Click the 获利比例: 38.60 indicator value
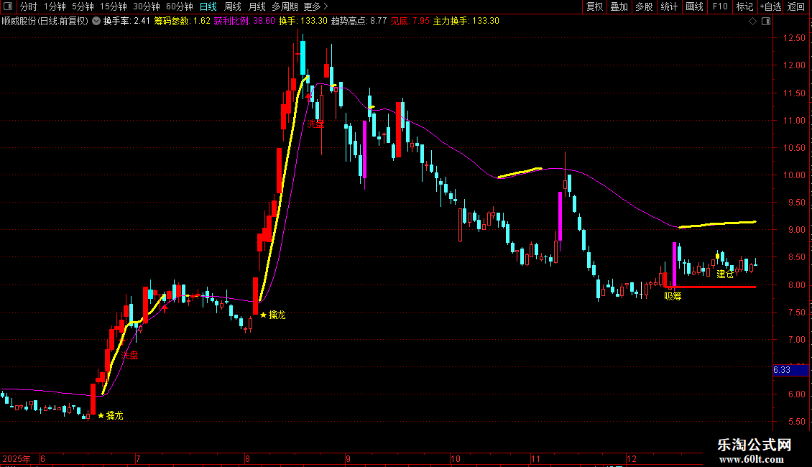Viewport: 812px width, 467px height. point(244,22)
